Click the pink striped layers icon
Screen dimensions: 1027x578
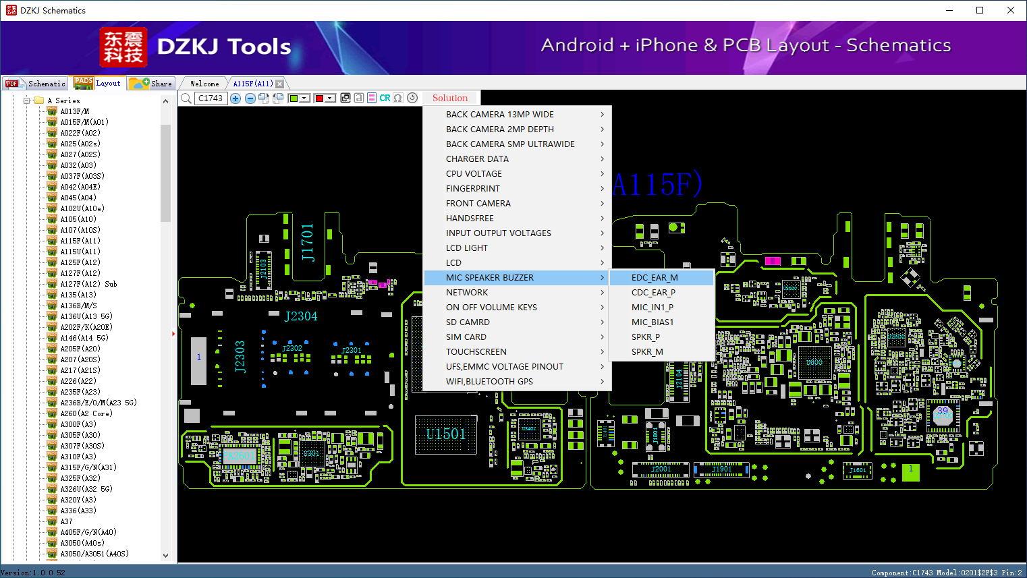click(372, 98)
